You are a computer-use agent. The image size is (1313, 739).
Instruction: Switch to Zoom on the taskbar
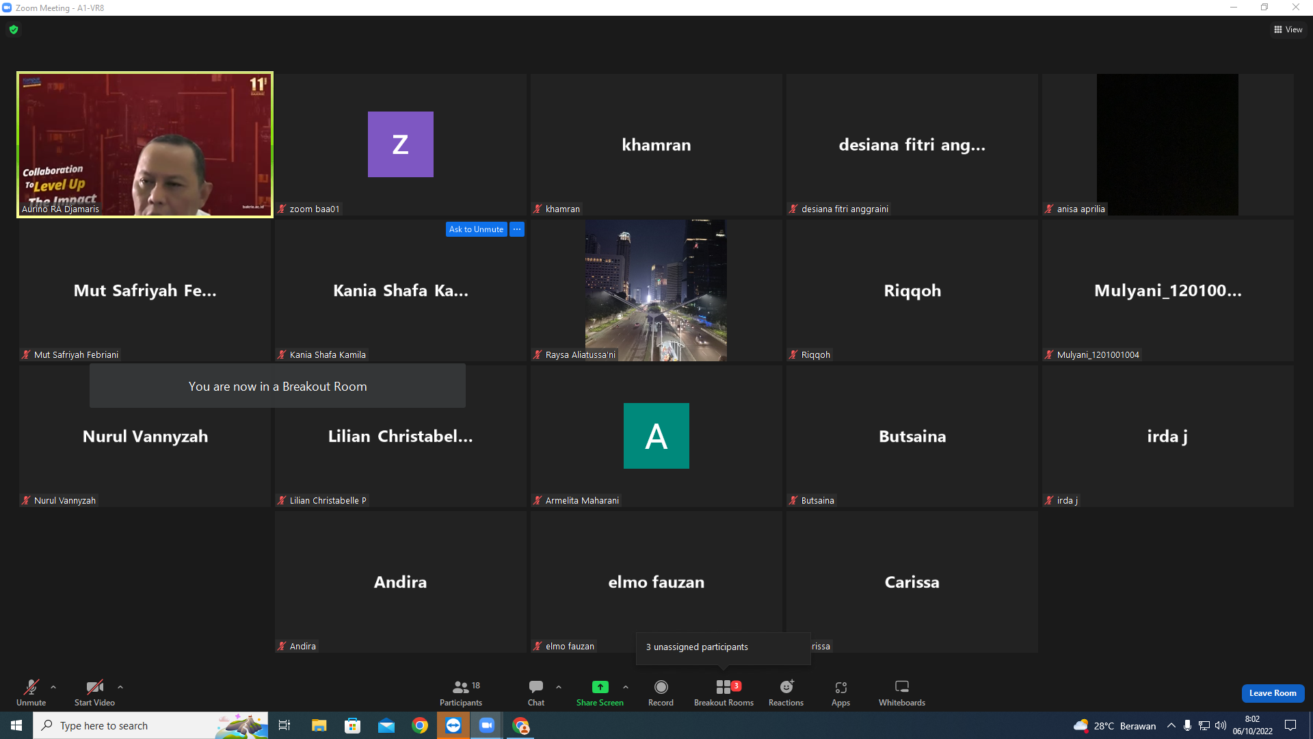[x=487, y=725]
